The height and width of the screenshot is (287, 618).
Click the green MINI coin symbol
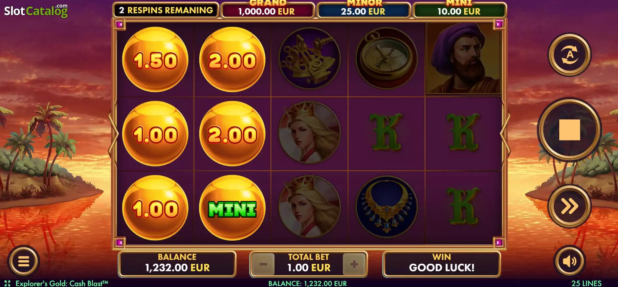pyautogui.click(x=232, y=208)
